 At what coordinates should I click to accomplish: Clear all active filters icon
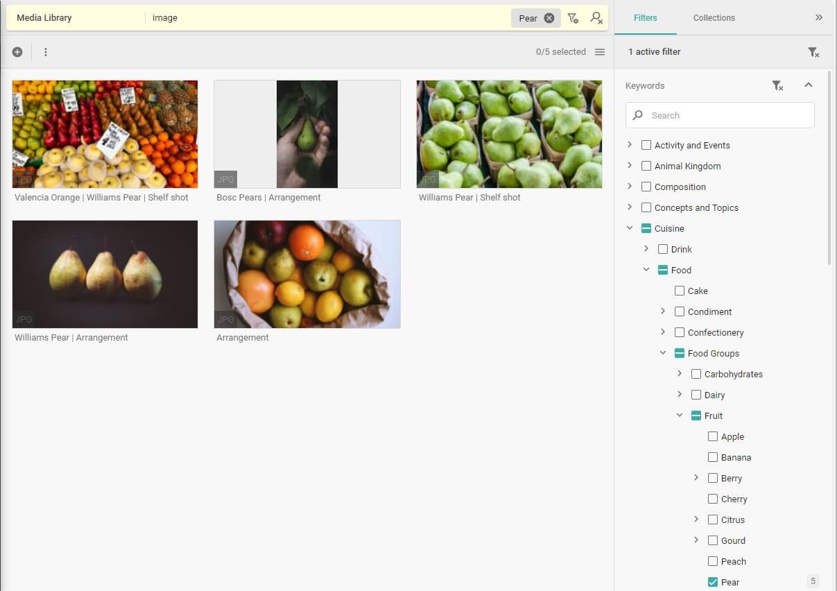pyautogui.click(x=813, y=52)
